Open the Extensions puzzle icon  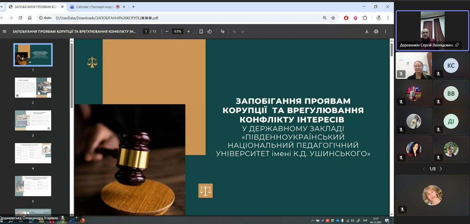pos(365,18)
